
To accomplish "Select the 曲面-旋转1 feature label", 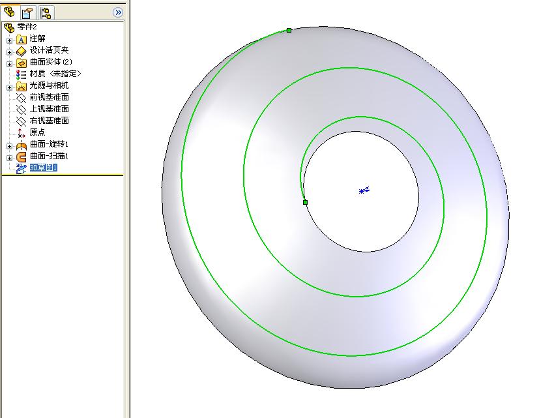I will pos(49,144).
